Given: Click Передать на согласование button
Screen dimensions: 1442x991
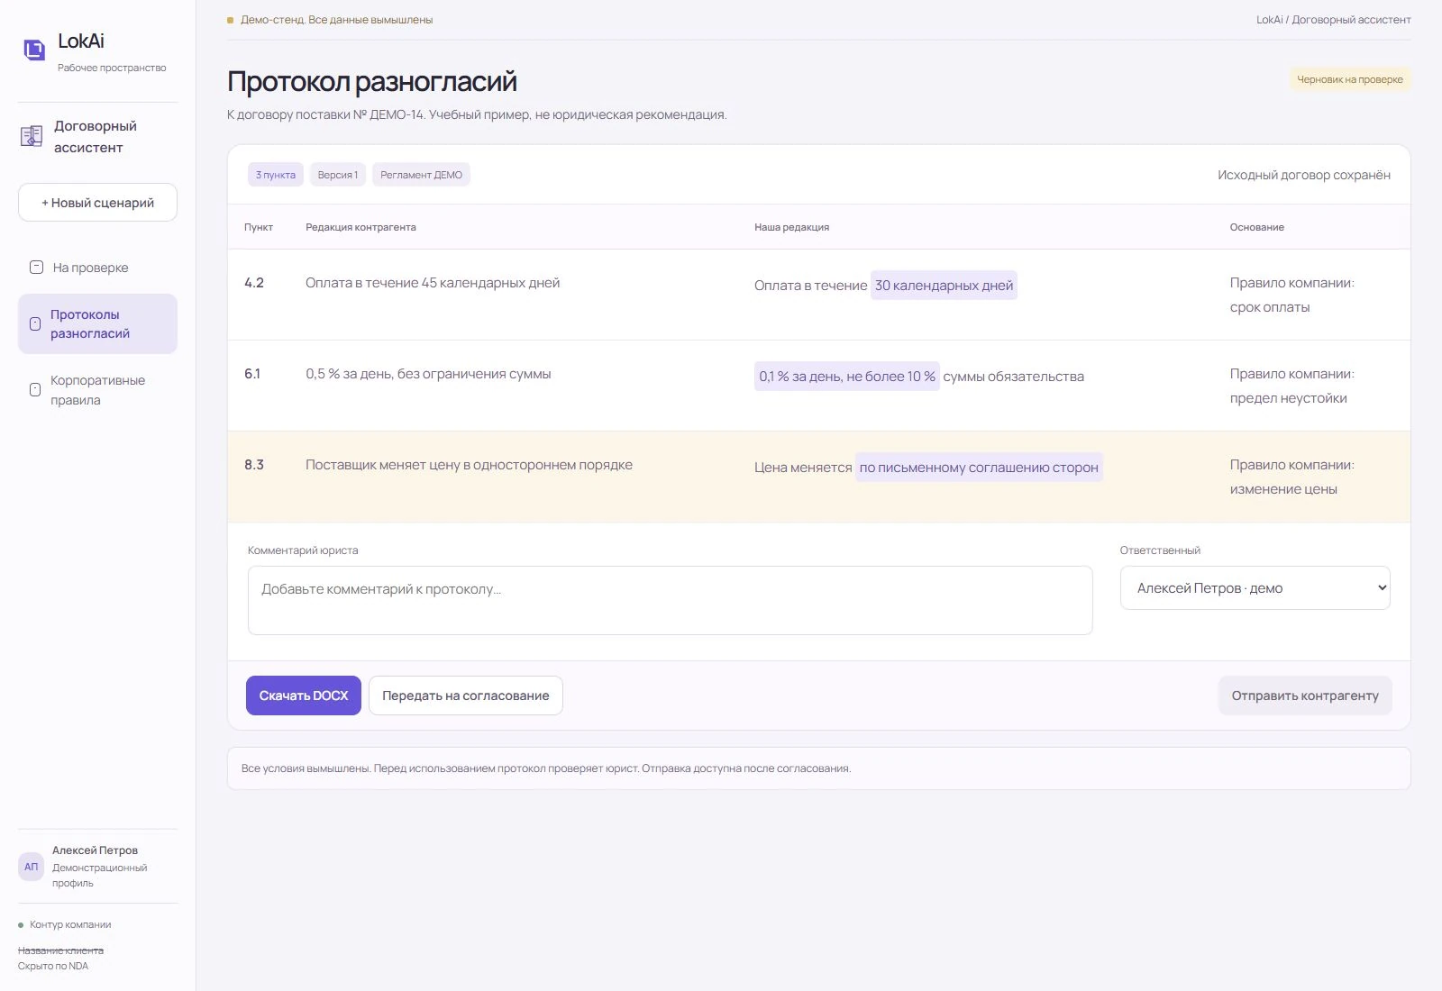Looking at the screenshot, I should click(x=466, y=696).
